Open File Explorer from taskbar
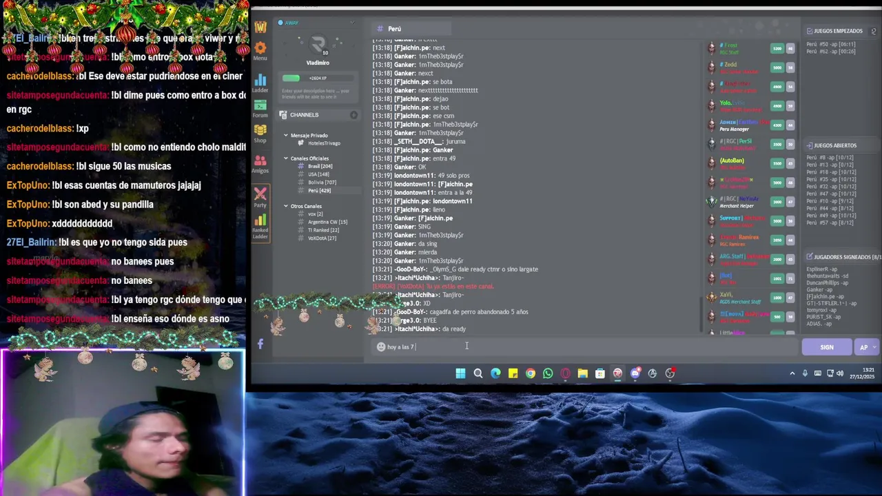This screenshot has width=882, height=496. pos(582,373)
